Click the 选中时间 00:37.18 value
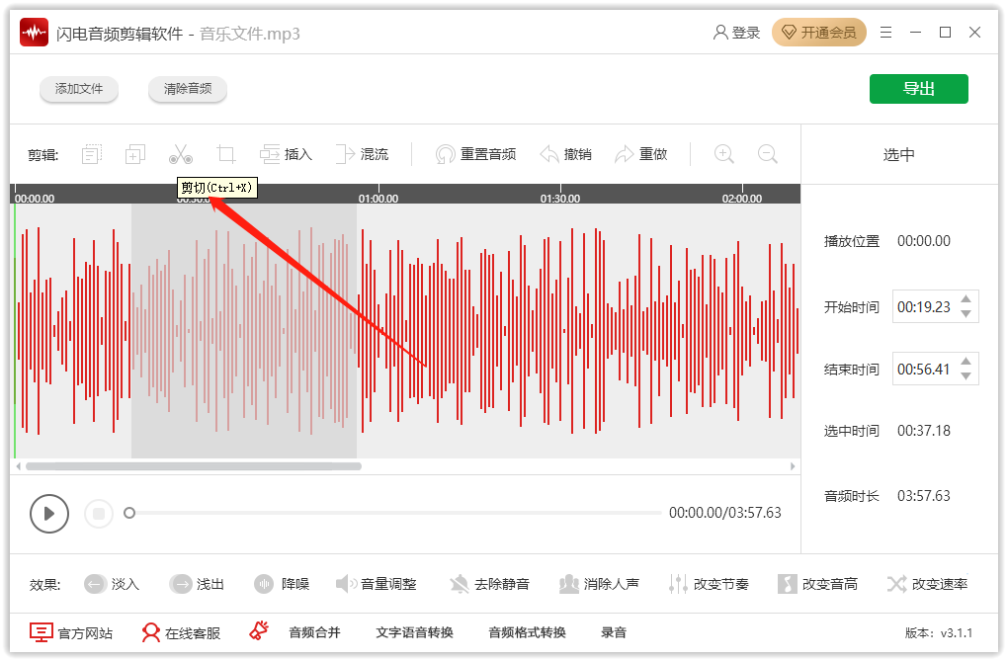The height and width of the screenshot is (662, 1008). click(924, 431)
